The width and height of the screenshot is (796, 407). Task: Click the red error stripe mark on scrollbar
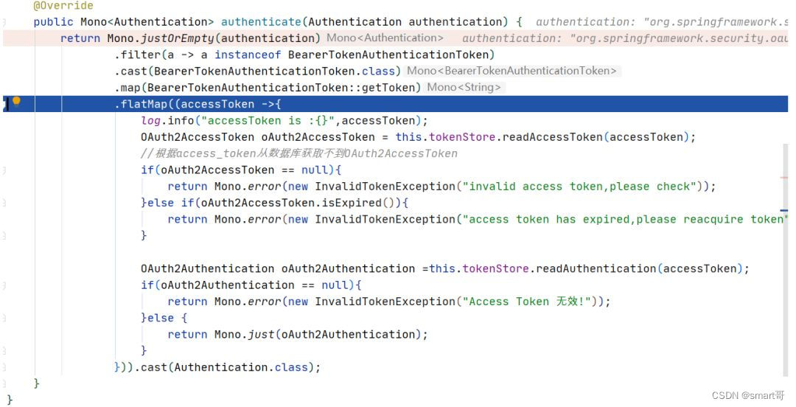783,178
